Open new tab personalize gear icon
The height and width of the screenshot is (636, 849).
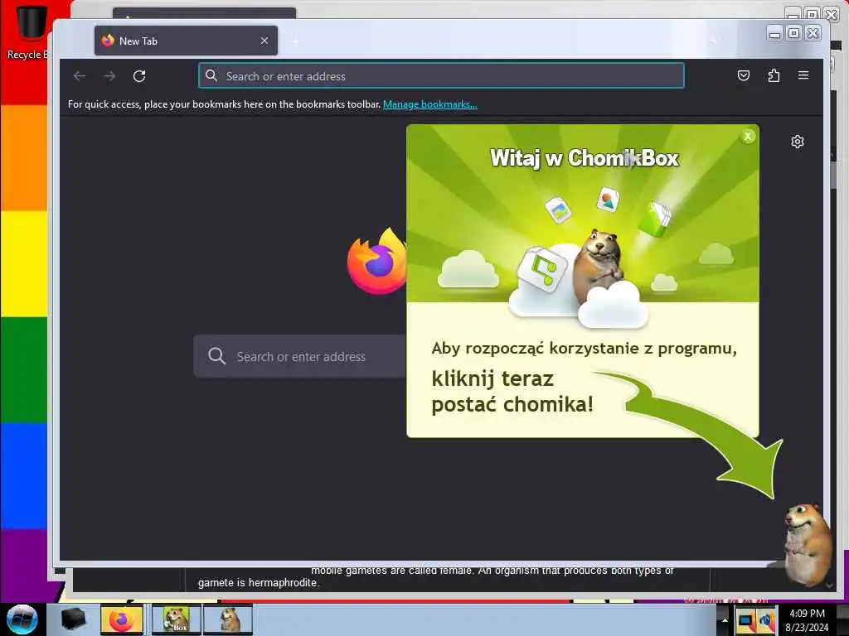[797, 142]
